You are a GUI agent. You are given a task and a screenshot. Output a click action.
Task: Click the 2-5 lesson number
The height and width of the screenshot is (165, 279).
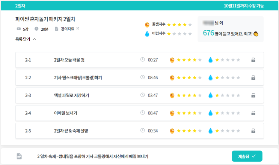click(28, 131)
